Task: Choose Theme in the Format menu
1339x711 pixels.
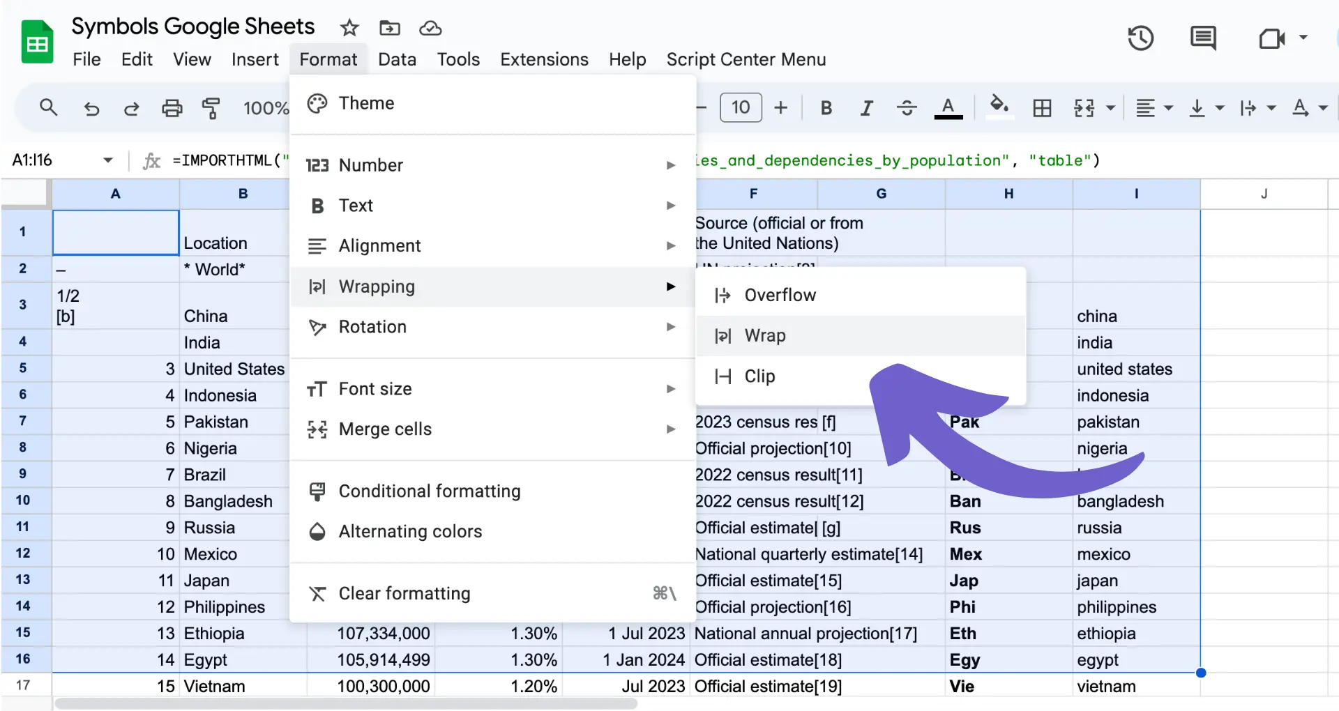Action: 492,103
